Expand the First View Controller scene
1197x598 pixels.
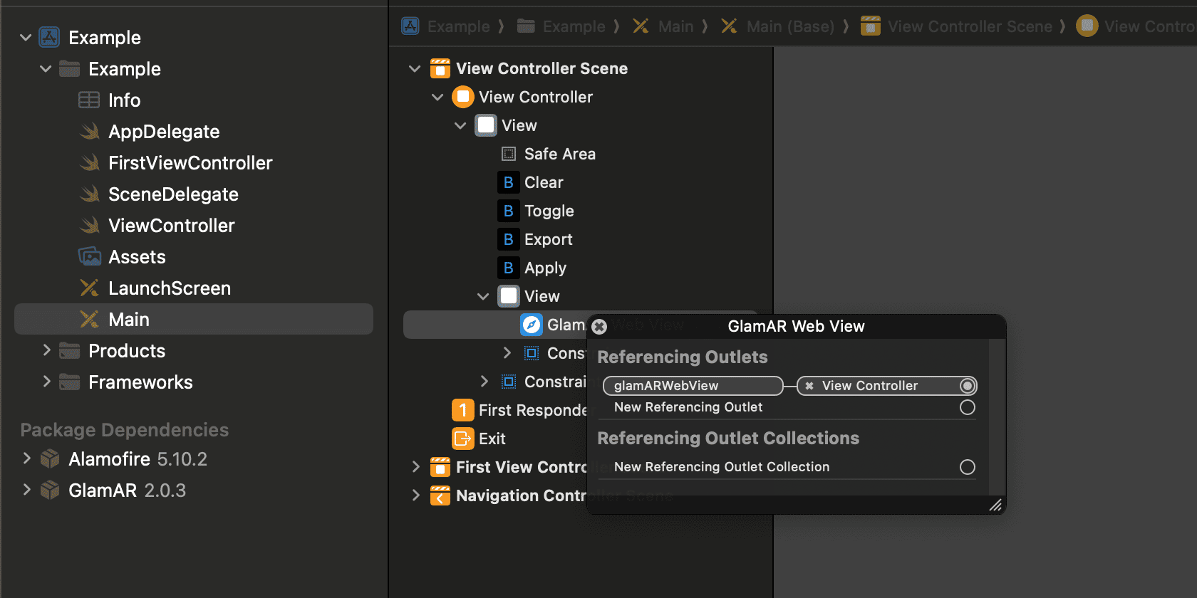coord(415,467)
